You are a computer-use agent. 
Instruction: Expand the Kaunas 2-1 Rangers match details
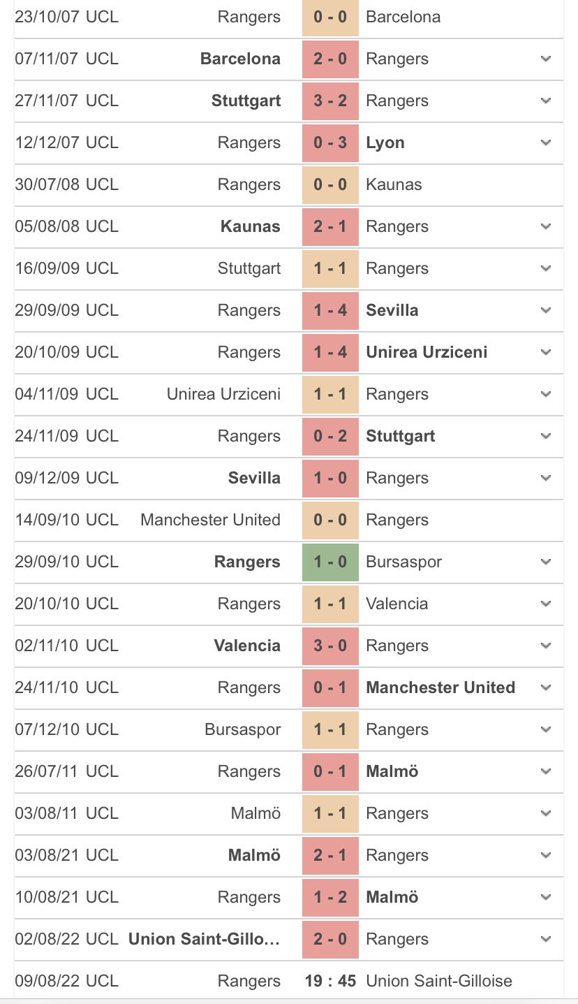click(545, 227)
